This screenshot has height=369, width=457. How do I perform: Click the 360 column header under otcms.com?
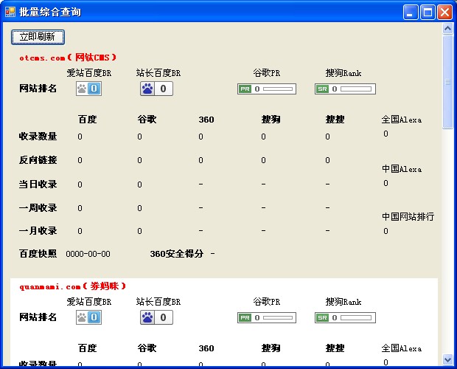point(206,120)
